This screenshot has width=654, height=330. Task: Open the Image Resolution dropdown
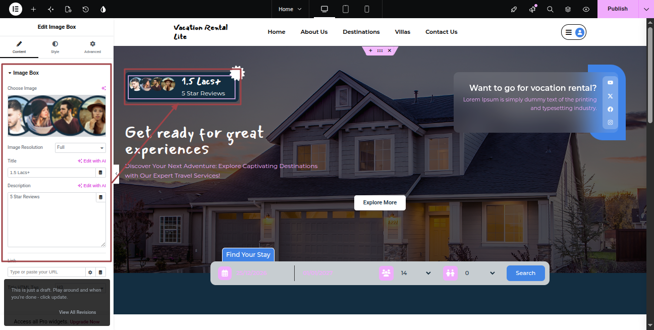point(80,147)
